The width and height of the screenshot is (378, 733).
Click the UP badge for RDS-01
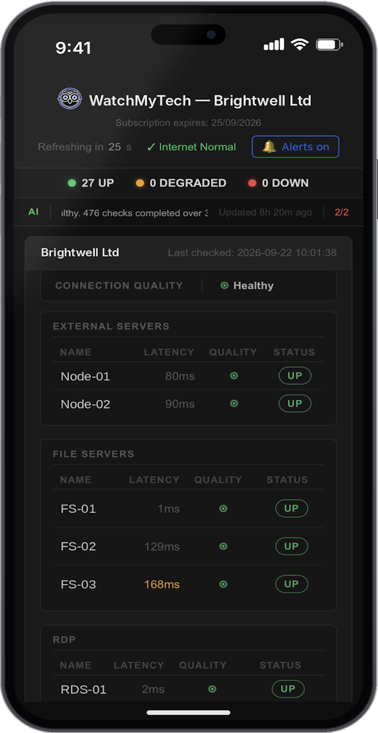click(x=288, y=689)
